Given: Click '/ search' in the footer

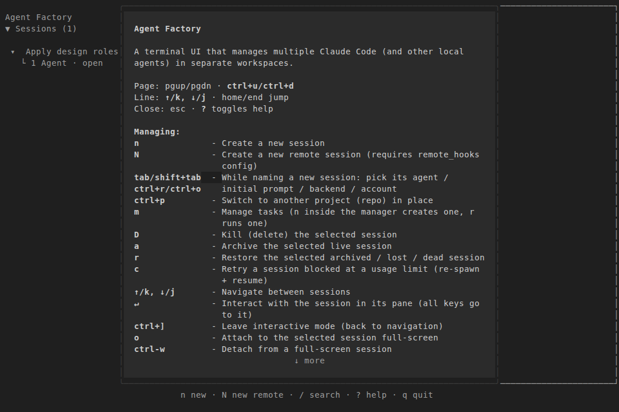Looking at the screenshot, I should 319,395.
